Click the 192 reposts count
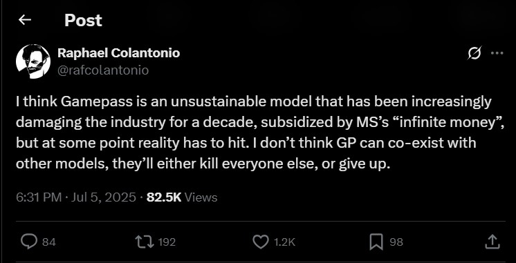 167,242
